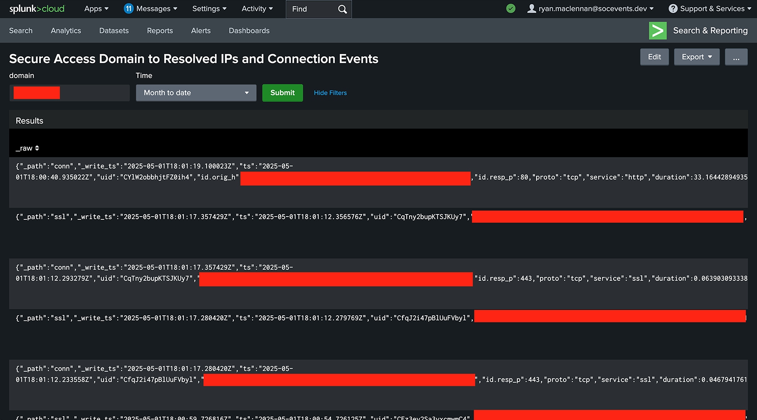Screen dimensions: 757x420
Task: Click the green Submit button
Action: [x=283, y=93]
